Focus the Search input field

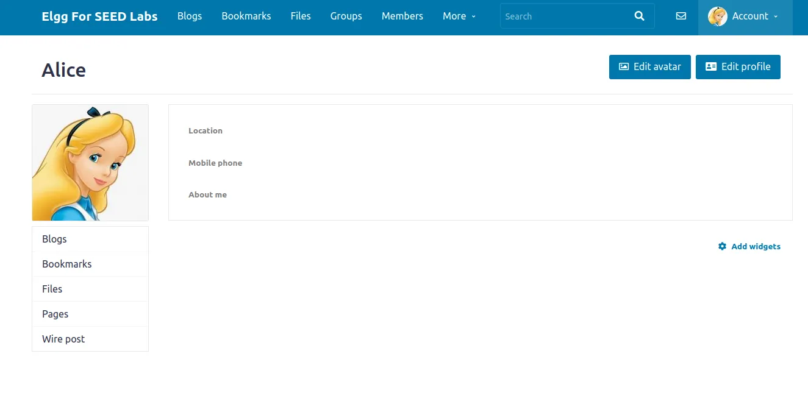pyautogui.click(x=564, y=16)
